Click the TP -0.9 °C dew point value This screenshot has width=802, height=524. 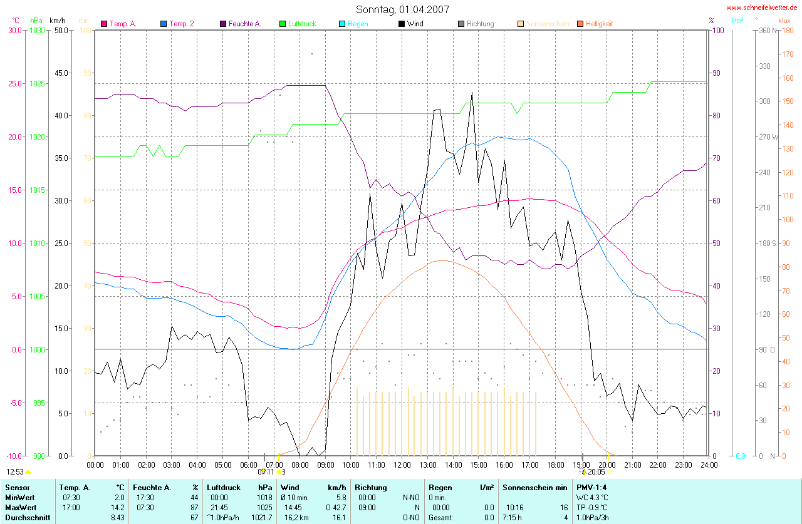click(x=592, y=508)
